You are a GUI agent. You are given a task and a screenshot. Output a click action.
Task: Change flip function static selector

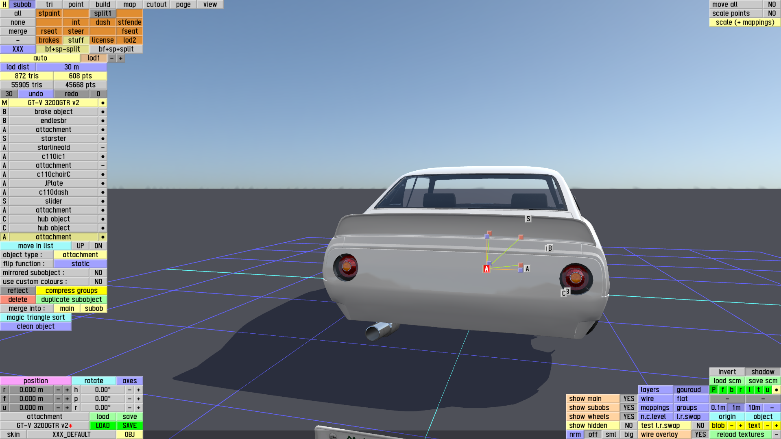[80, 264]
